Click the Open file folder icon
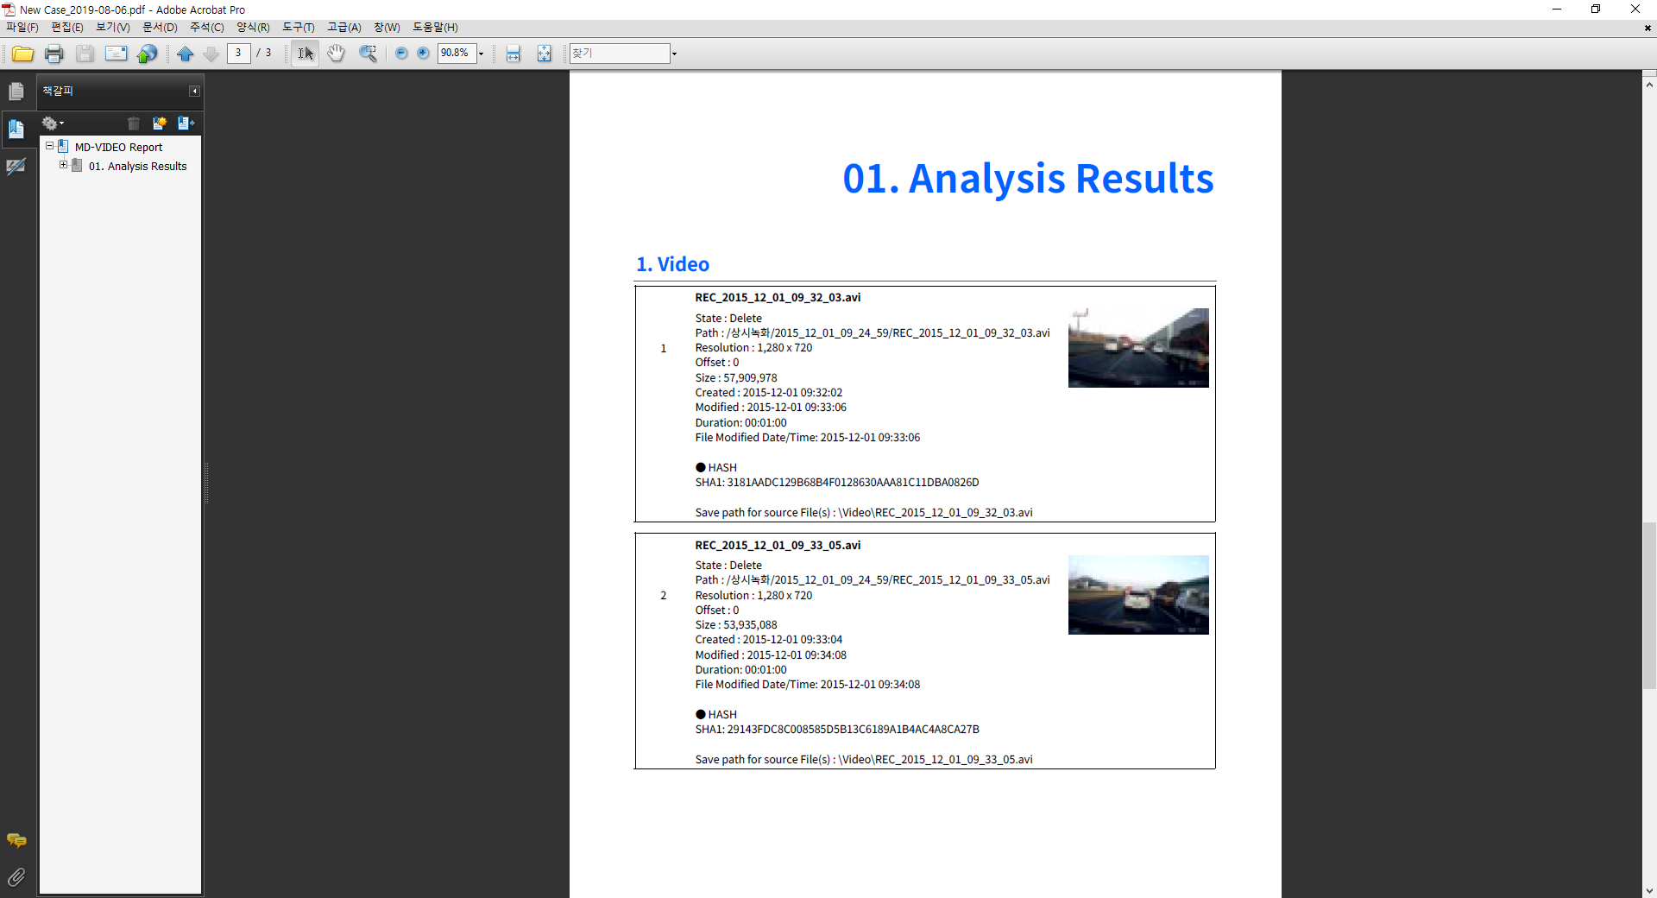1657x898 pixels. pyautogui.click(x=22, y=54)
